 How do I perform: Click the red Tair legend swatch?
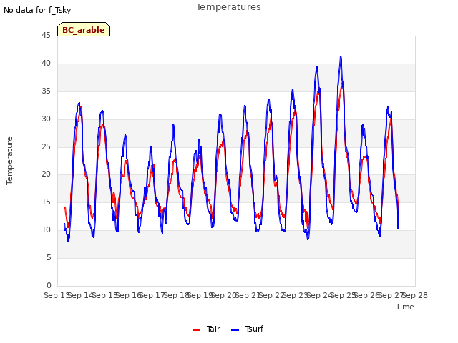[x=196, y=330]
